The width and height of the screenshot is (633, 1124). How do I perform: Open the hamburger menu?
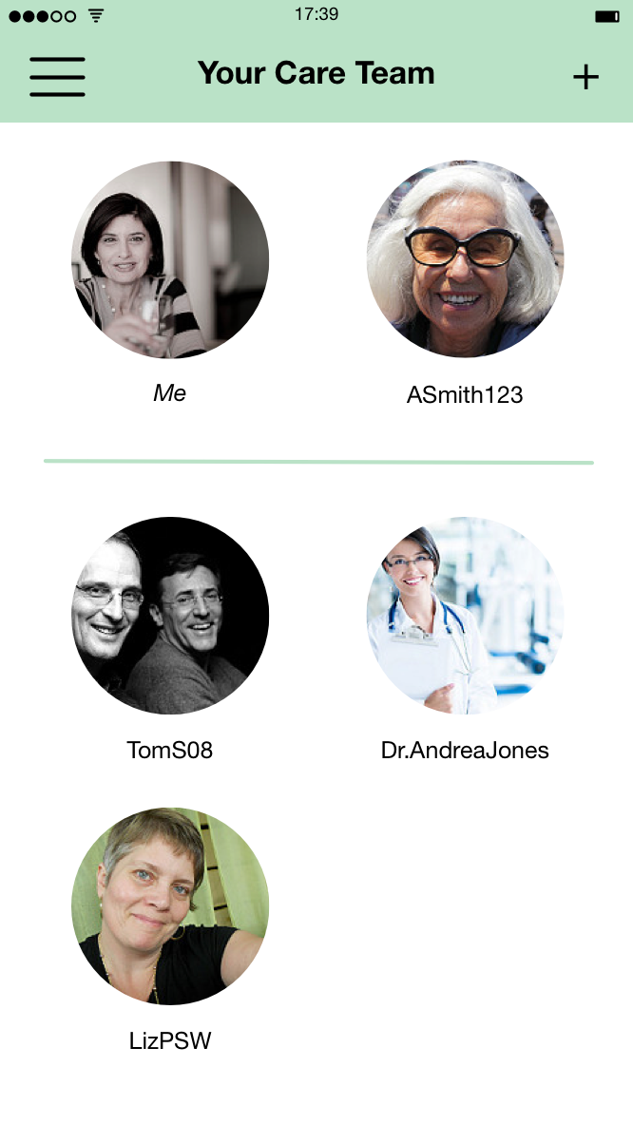pyautogui.click(x=57, y=77)
